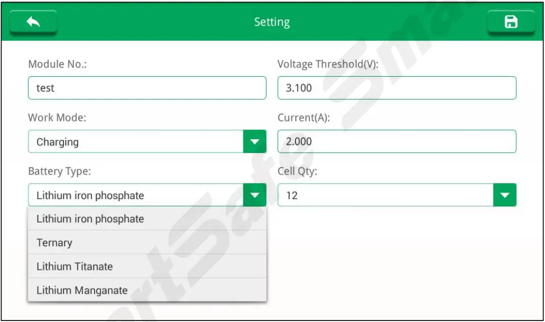Expand the Work Mode dropdown arrow

coord(255,142)
